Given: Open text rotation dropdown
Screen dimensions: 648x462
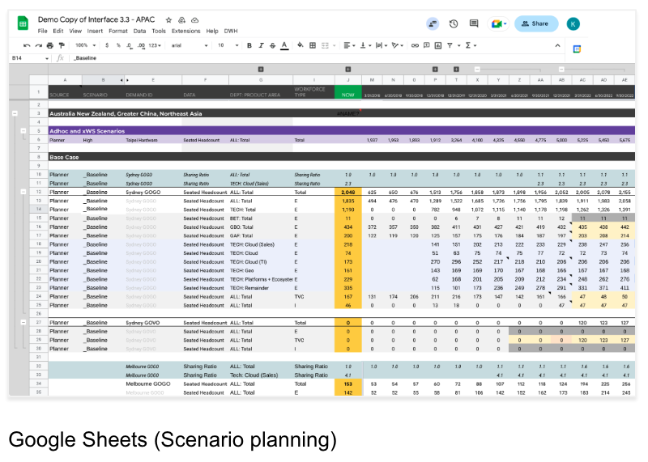Looking at the screenshot, I should (x=397, y=45).
